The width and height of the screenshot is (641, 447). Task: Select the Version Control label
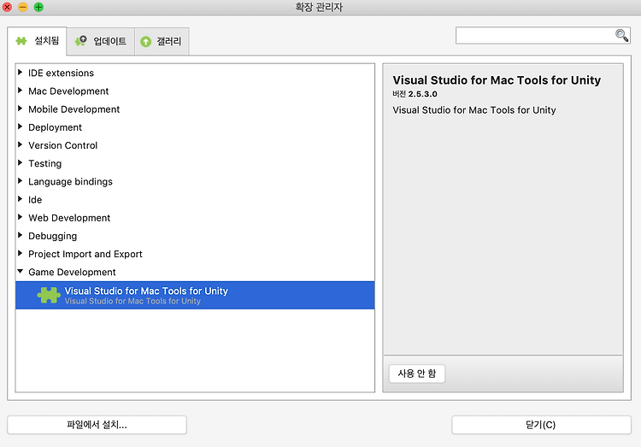pos(62,145)
